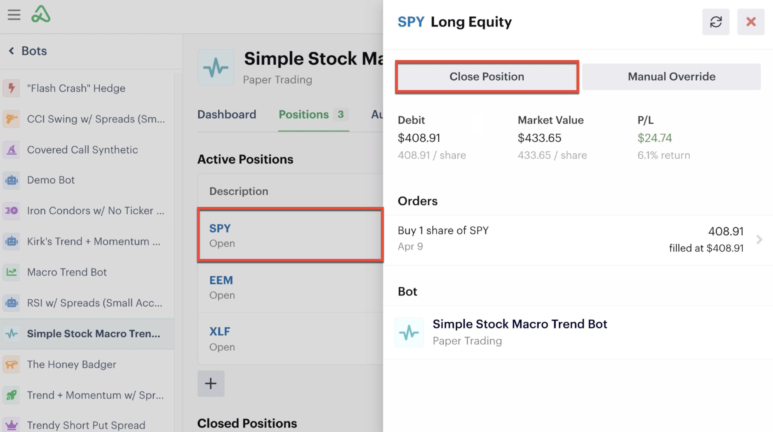Refresh the SPY position panel

[x=716, y=22]
